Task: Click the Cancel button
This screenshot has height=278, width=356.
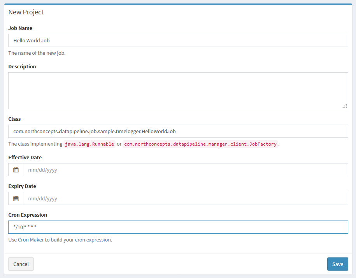Action: coord(21,264)
